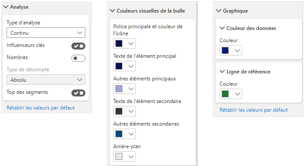The height and width of the screenshot is (166, 304).
Task: Click Rétablir les valeurs par défaut under Analyse
Action: point(41,108)
